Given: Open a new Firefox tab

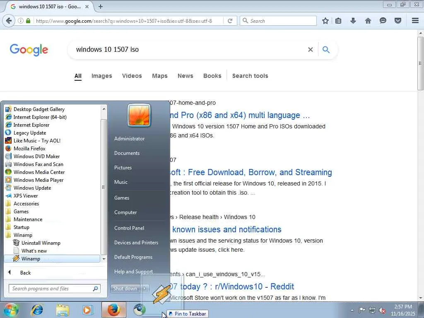Looking at the screenshot, I should (101, 7).
